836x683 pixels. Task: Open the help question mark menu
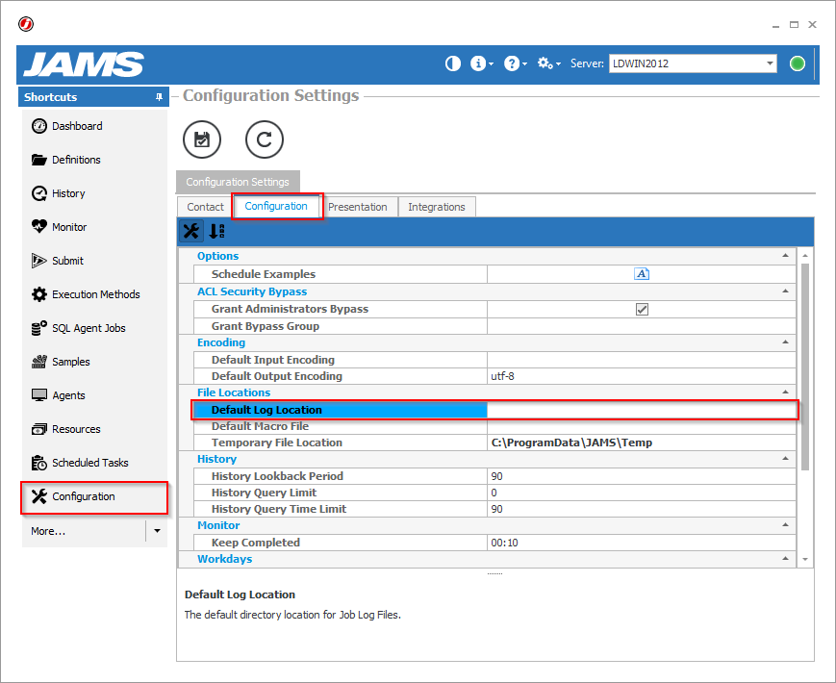point(515,63)
